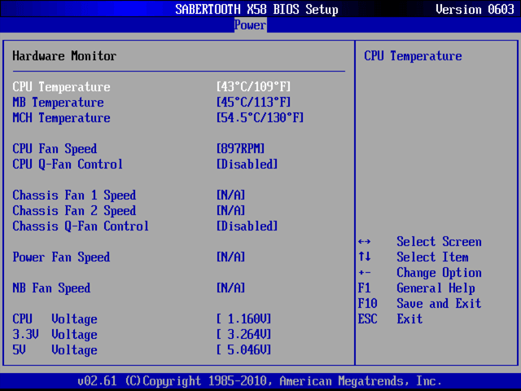This screenshot has height=391, width=521.
Task: Toggle Chassis Q-Fan Control [Disabled] value
Action: point(247,226)
